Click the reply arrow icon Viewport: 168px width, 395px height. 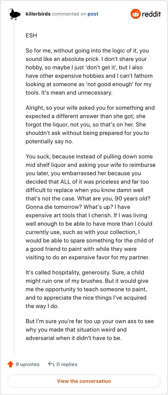51,364
